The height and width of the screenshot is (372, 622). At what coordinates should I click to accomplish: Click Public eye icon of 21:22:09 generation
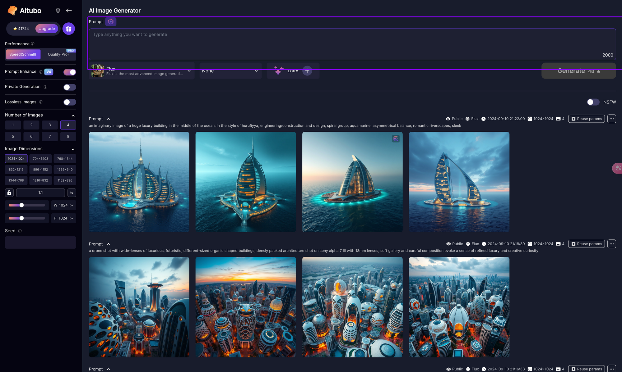coord(448,119)
